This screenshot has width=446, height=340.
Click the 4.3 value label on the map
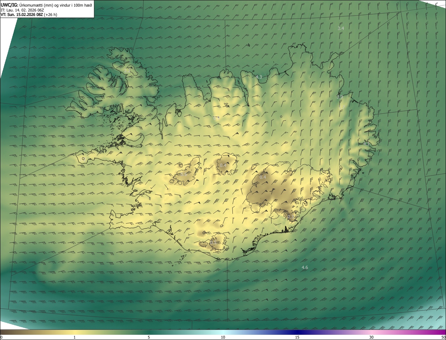click(259, 77)
